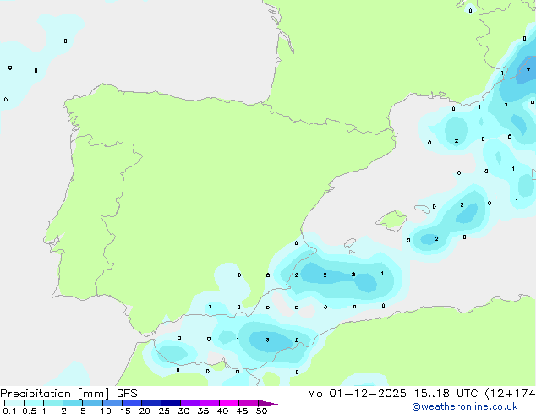Pick the 15–20 mm legend color swatch
Screen dimensions: 536x414
tap(132, 403)
